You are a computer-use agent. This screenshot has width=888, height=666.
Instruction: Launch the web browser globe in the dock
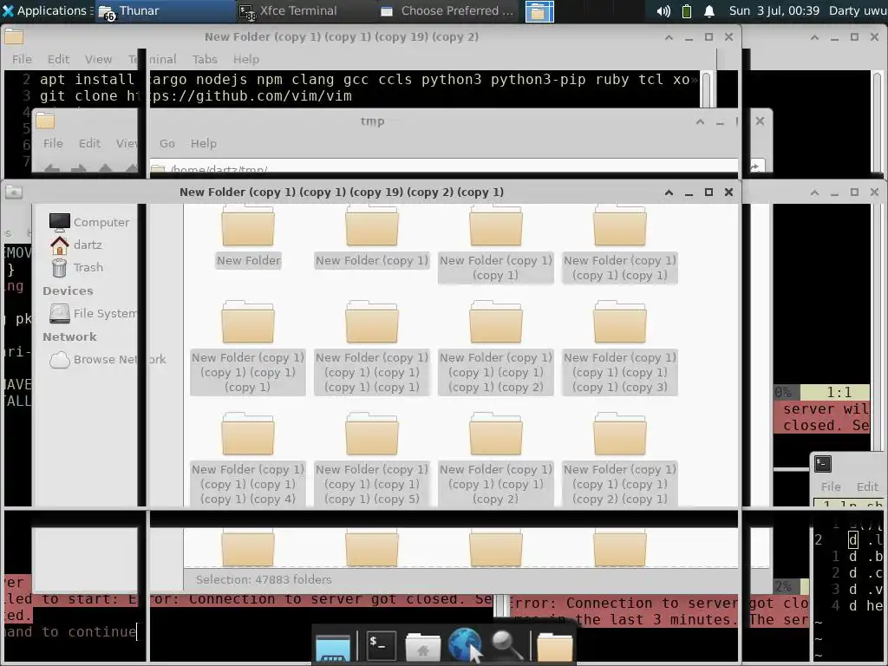coord(465,645)
